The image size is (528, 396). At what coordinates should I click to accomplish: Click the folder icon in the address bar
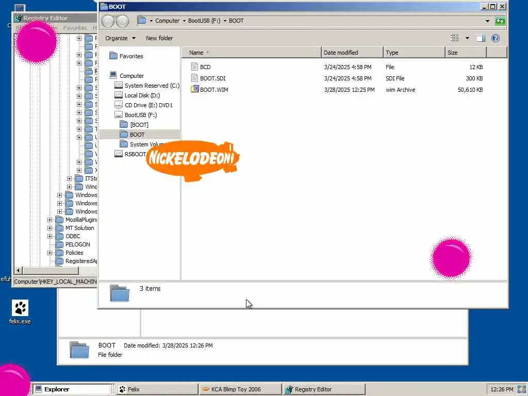(x=142, y=21)
